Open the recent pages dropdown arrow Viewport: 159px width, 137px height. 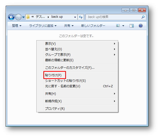(23, 17)
